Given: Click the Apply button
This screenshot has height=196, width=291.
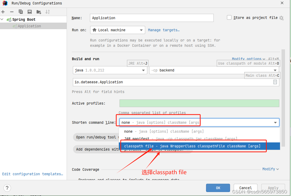Looking at the screenshot, I should [273, 188].
